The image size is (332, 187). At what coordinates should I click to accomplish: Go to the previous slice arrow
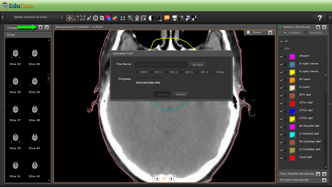pyautogui.click(x=157, y=179)
